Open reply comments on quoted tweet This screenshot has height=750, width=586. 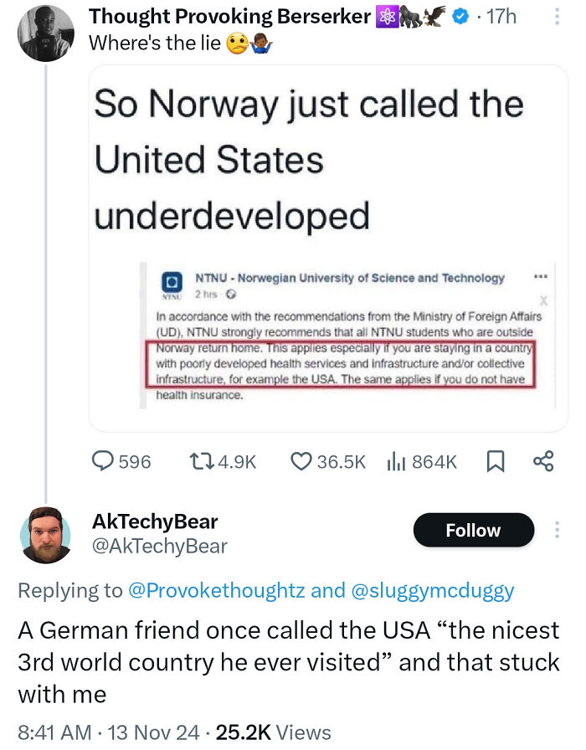click(x=121, y=461)
